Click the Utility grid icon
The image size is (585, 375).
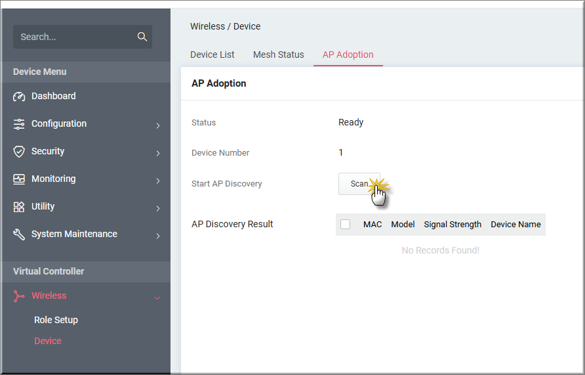19,207
